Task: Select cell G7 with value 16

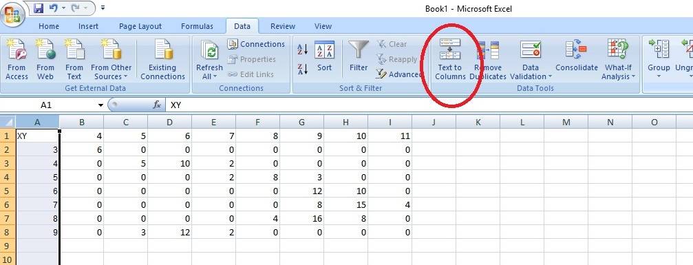Action: point(301,218)
